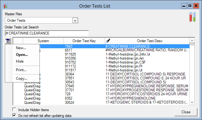Expand the Master Files dropdown arrow
202x120 pixels.
click(75, 20)
